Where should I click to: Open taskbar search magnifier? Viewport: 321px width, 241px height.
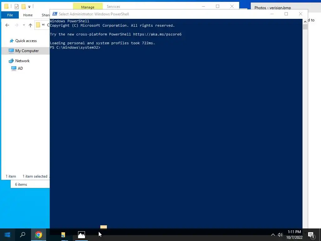(23, 235)
